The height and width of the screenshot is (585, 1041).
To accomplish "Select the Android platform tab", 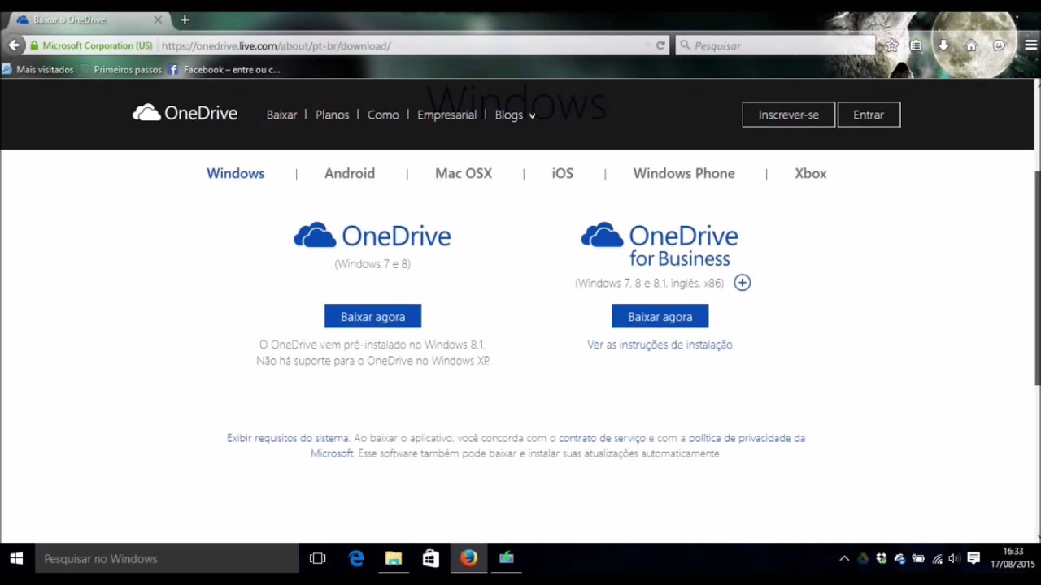I will tap(350, 173).
